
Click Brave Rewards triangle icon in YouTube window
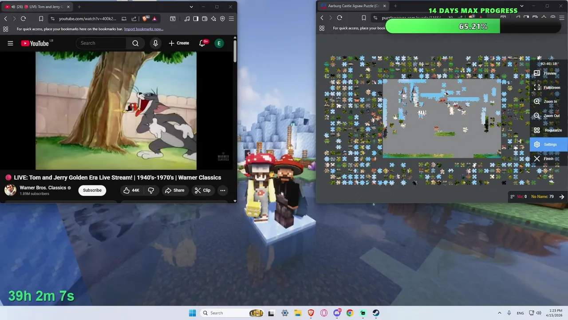pos(154,19)
